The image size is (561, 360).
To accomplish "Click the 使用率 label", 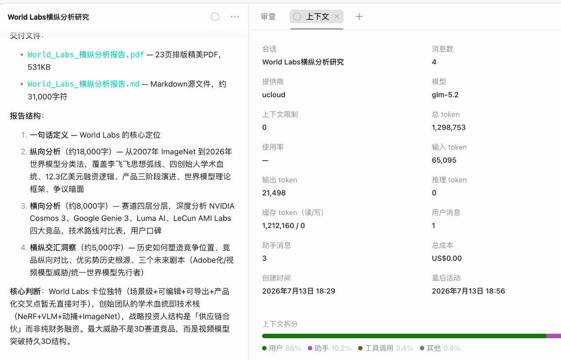I will [273, 147].
